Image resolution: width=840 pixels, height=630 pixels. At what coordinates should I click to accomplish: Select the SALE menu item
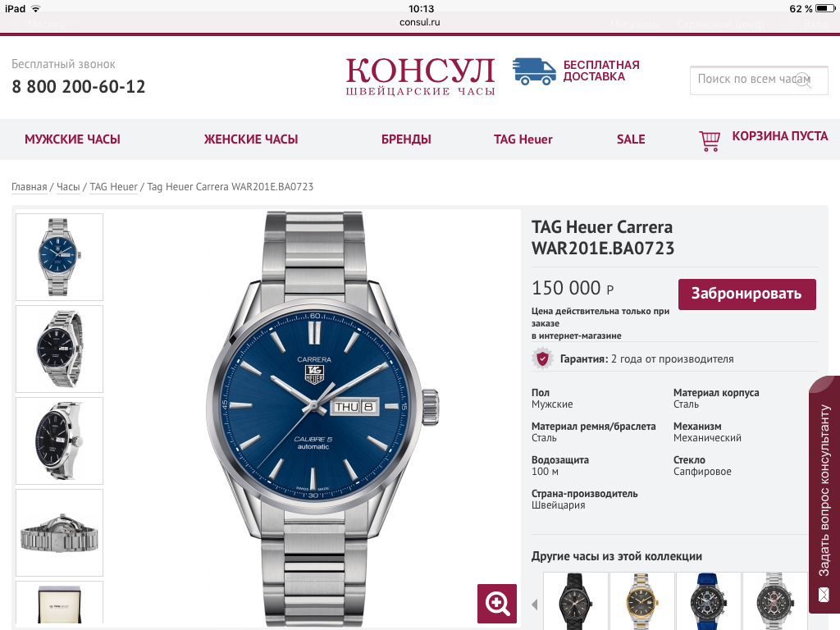[x=631, y=139]
